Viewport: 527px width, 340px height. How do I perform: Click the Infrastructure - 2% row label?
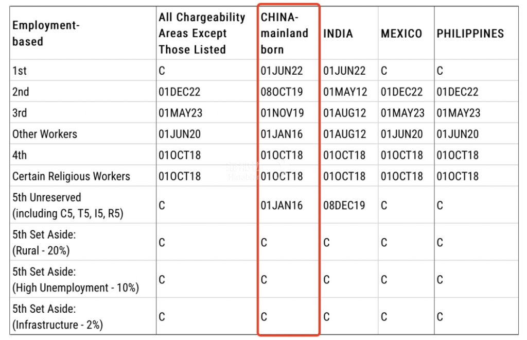click(57, 325)
